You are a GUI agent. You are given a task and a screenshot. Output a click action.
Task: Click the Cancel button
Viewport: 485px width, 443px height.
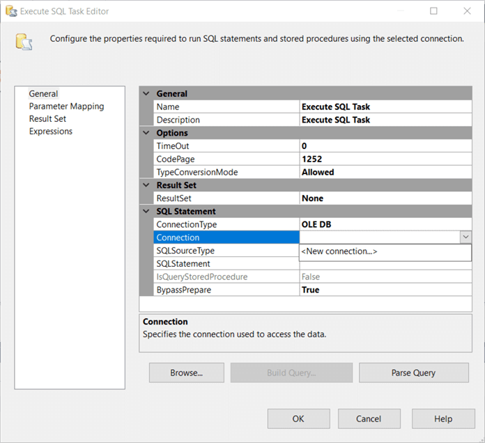369,419
